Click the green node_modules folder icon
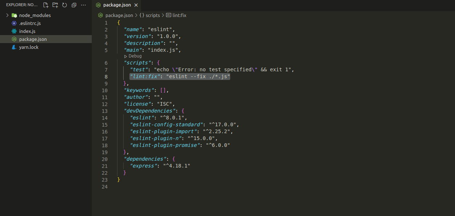Screen dimensions: 455x216 [14, 15]
